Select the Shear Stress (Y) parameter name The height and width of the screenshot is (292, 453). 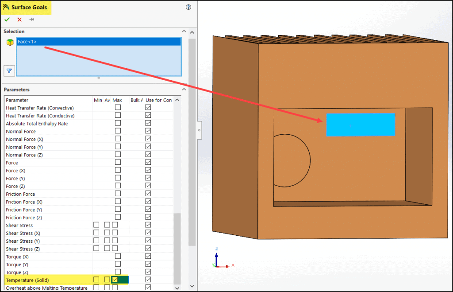[23, 241]
